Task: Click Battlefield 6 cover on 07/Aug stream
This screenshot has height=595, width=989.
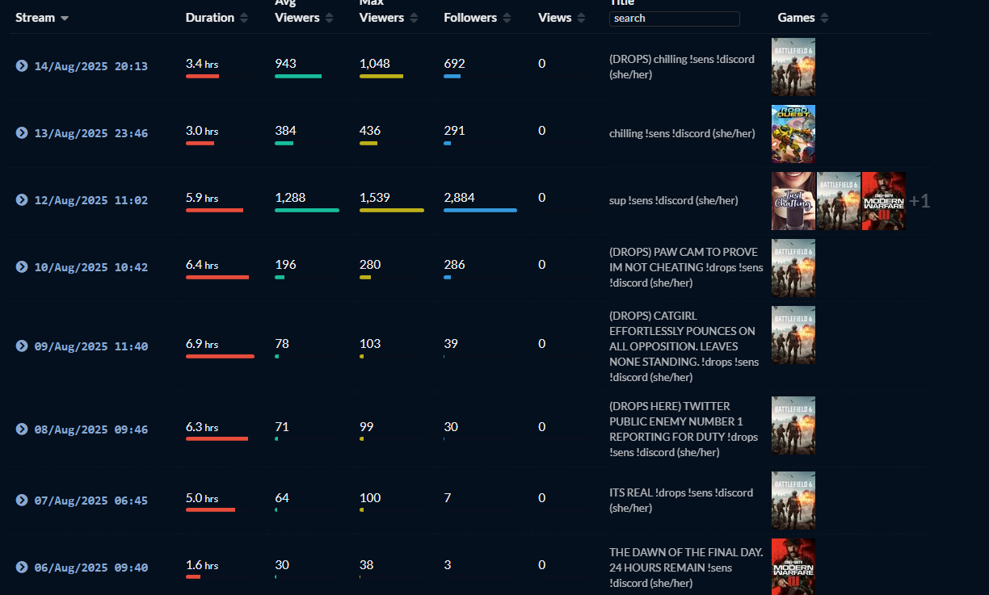Action: pyautogui.click(x=793, y=501)
